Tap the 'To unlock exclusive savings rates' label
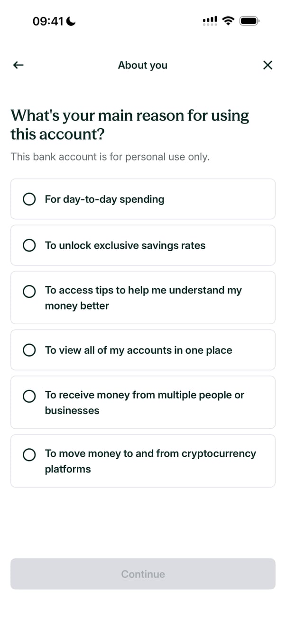 point(125,245)
